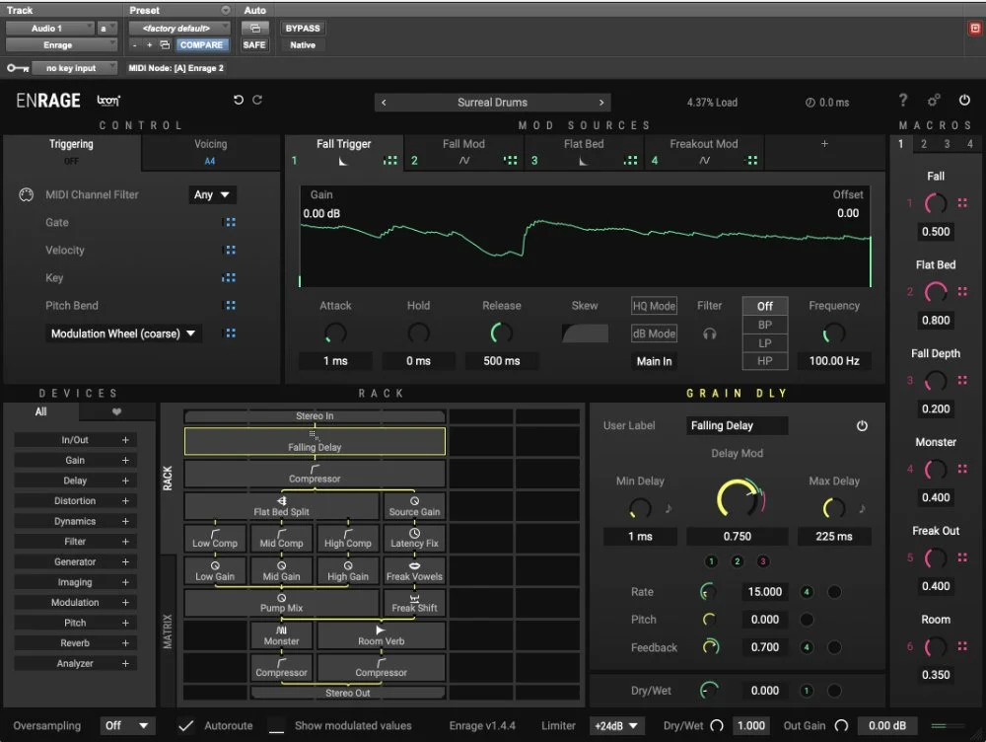Click the red plugin window target icon
The height and width of the screenshot is (742, 986).
click(x=975, y=29)
